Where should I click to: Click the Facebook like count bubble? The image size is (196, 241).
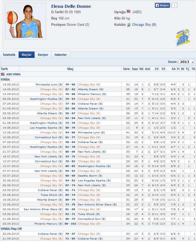tap(174, 5)
